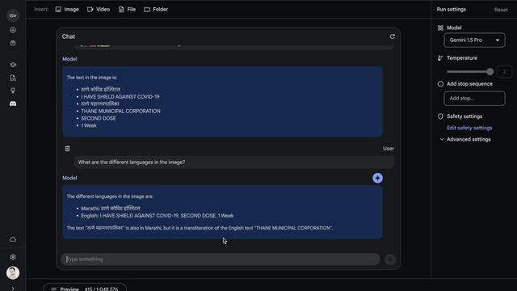Image resolution: width=517 pixels, height=291 pixels.
Task: Open the Gemini 1.5 Pro model dropdown
Action: [474, 40]
